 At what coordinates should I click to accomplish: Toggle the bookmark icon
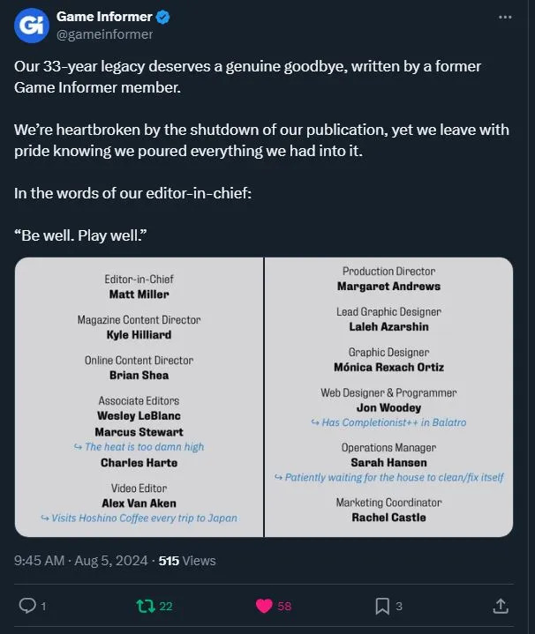coord(382,606)
